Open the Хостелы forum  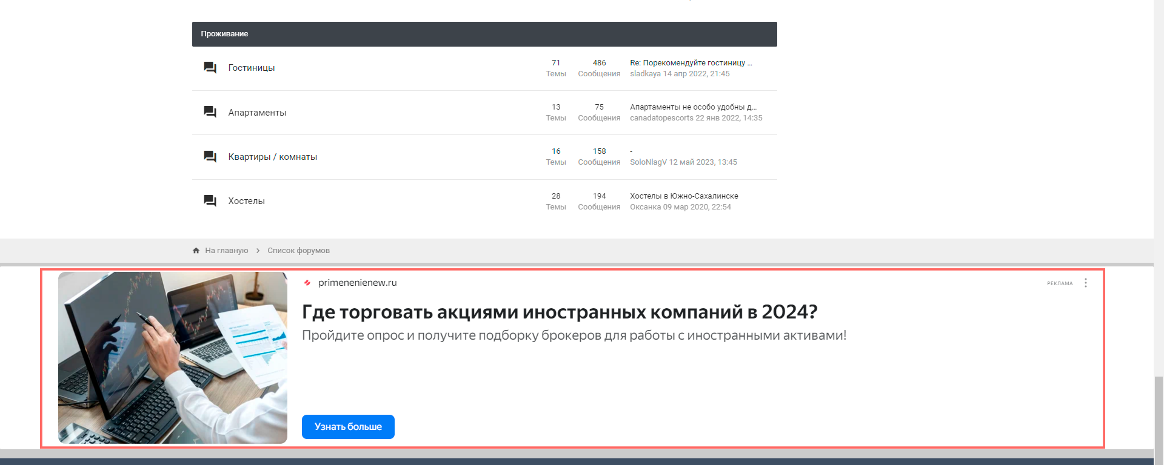[247, 201]
